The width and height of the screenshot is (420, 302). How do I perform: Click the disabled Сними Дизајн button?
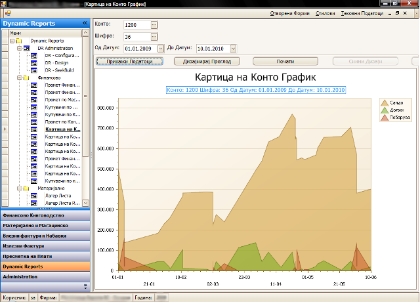pos(366,61)
